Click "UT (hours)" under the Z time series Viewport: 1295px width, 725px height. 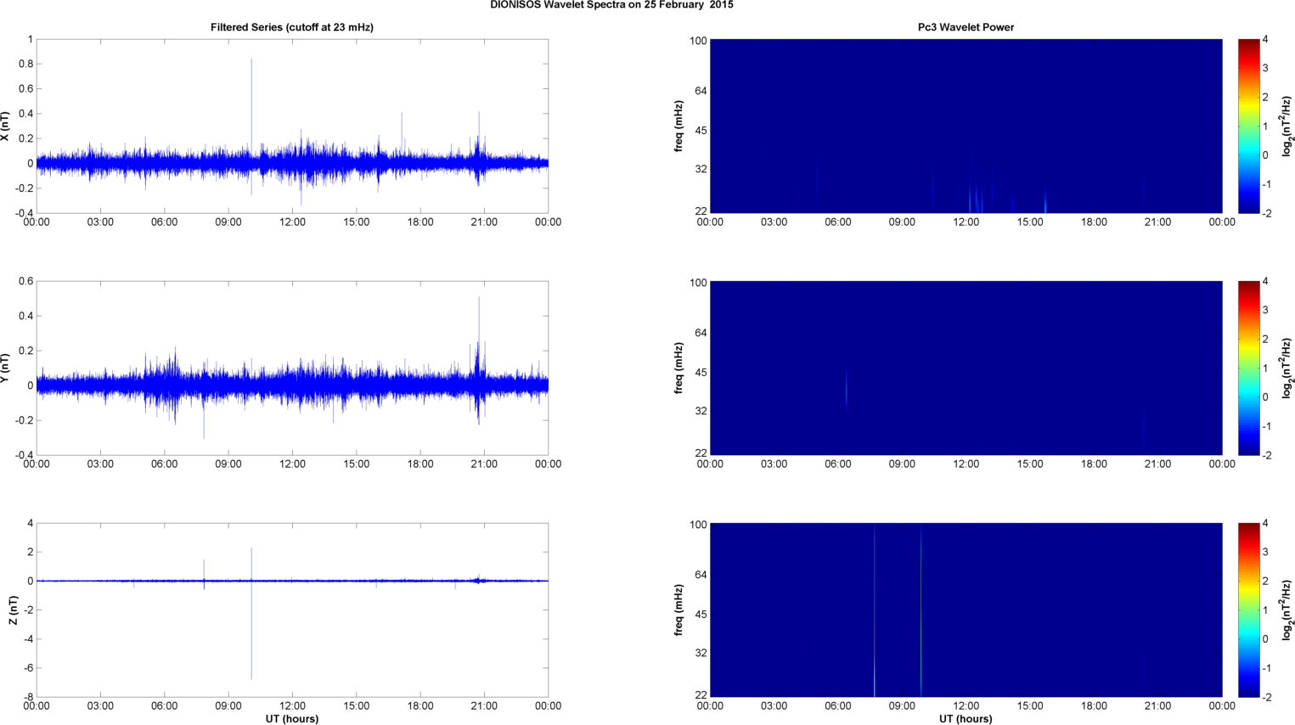click(292, 718)
